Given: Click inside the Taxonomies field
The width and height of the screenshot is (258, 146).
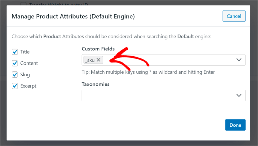Looking at the screenshot, I should (157, 96).
